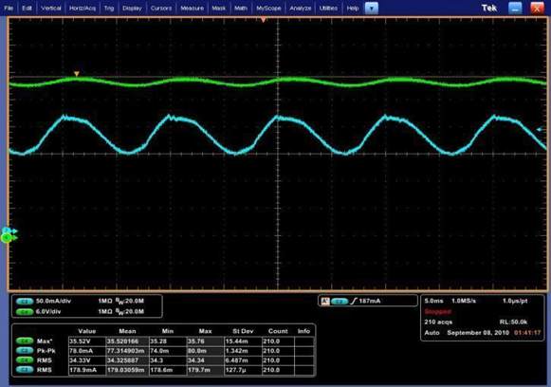Click the C2 badge next to 50.0mA/div
The width and height of the screenshot is (551, 387).
[x=25, y=302]
